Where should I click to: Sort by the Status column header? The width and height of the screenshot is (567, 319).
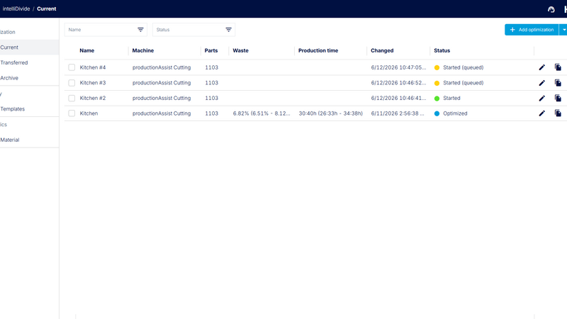click(442, 50)
